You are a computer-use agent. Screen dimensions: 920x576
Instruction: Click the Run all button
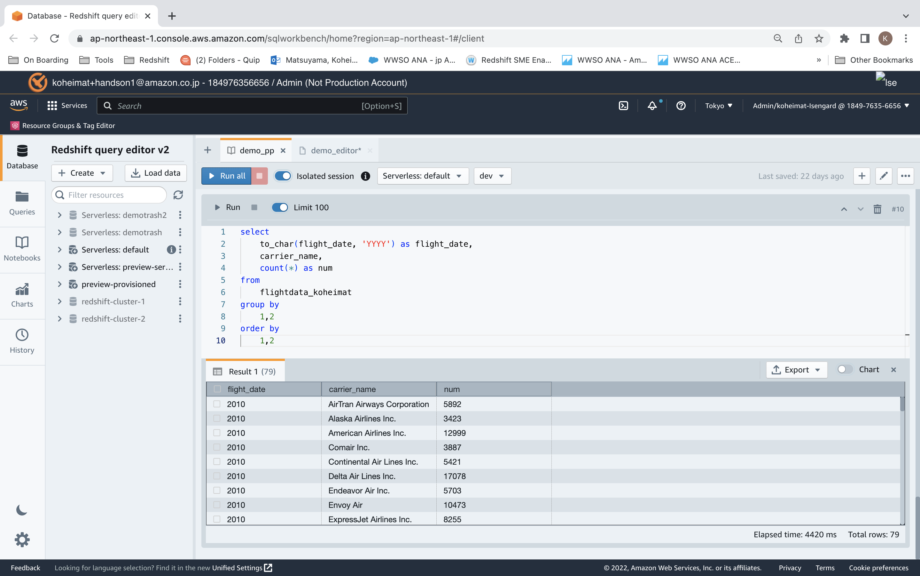click(226, 176)
